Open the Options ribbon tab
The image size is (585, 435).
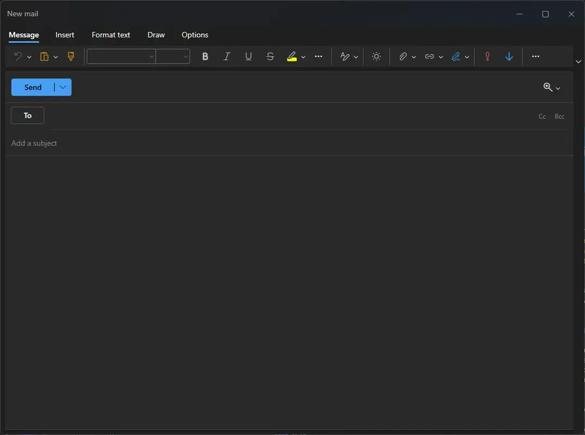coord(195,35)
